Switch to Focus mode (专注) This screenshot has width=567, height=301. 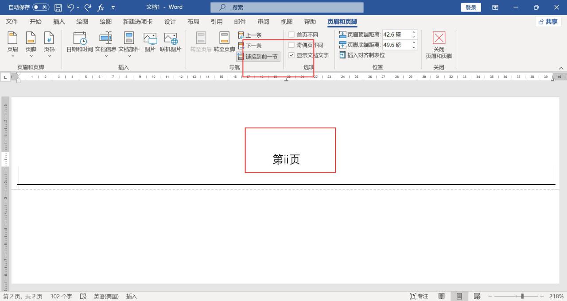(419, 296)
